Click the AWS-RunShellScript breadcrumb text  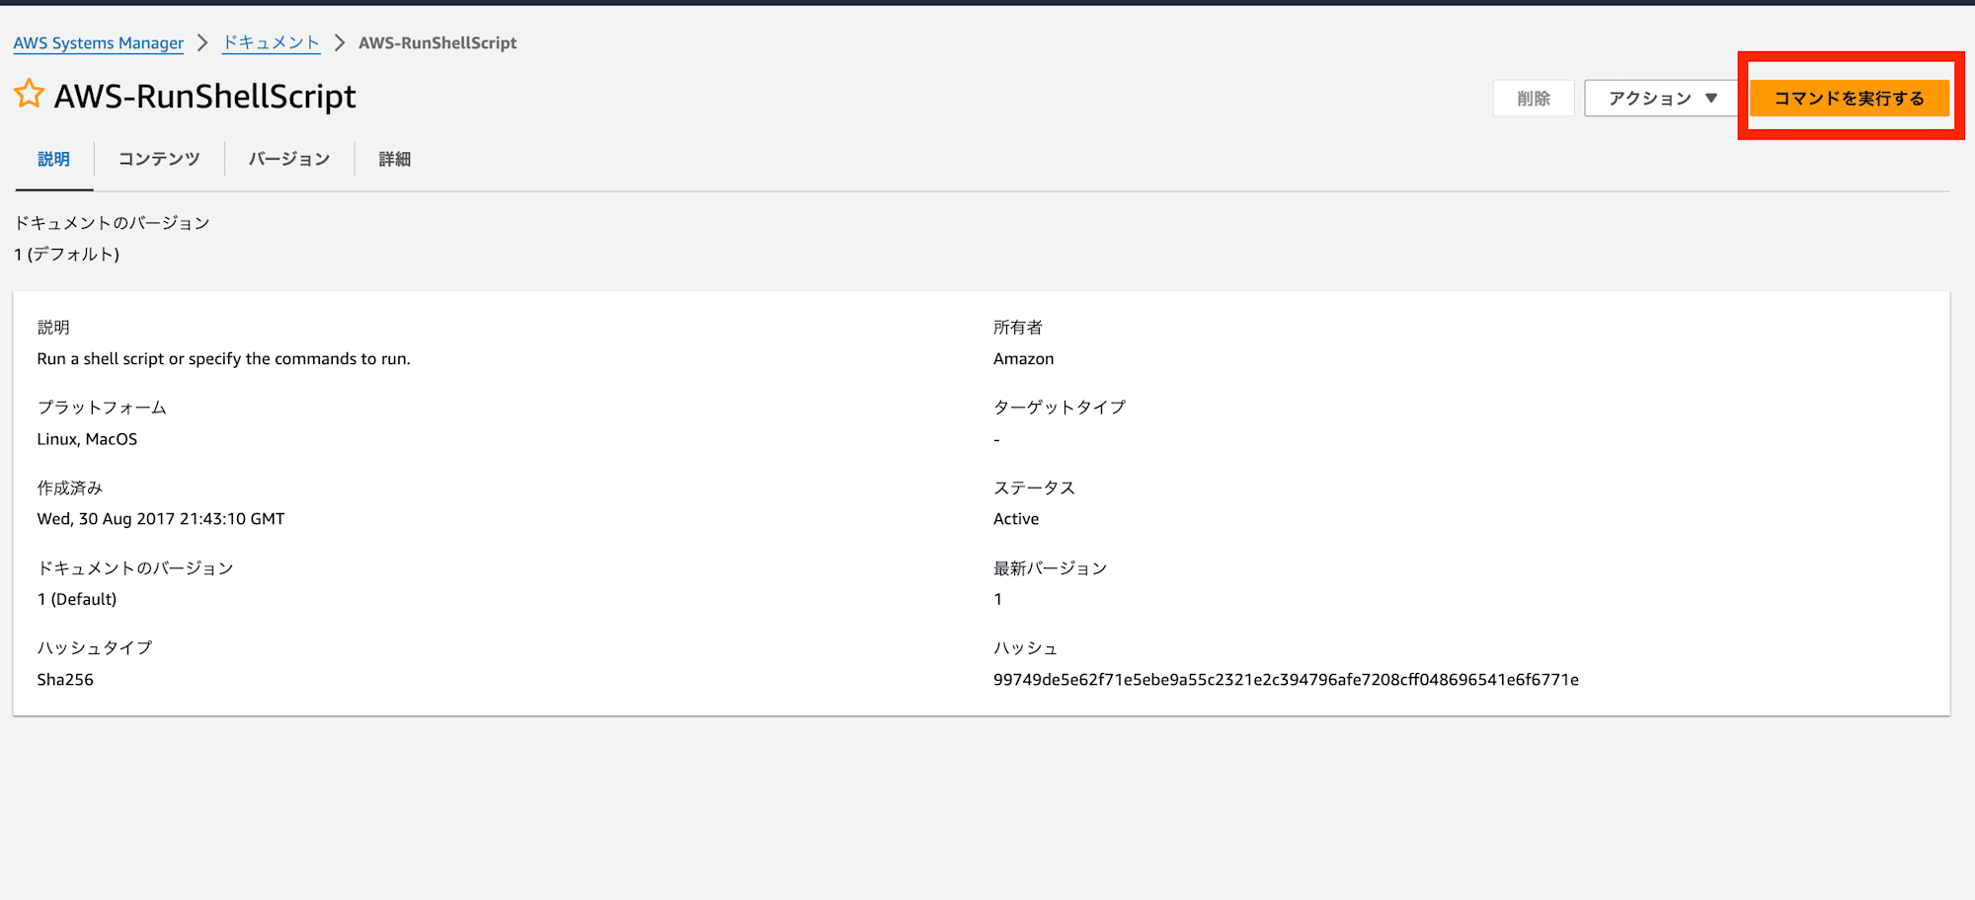(437, 43)
